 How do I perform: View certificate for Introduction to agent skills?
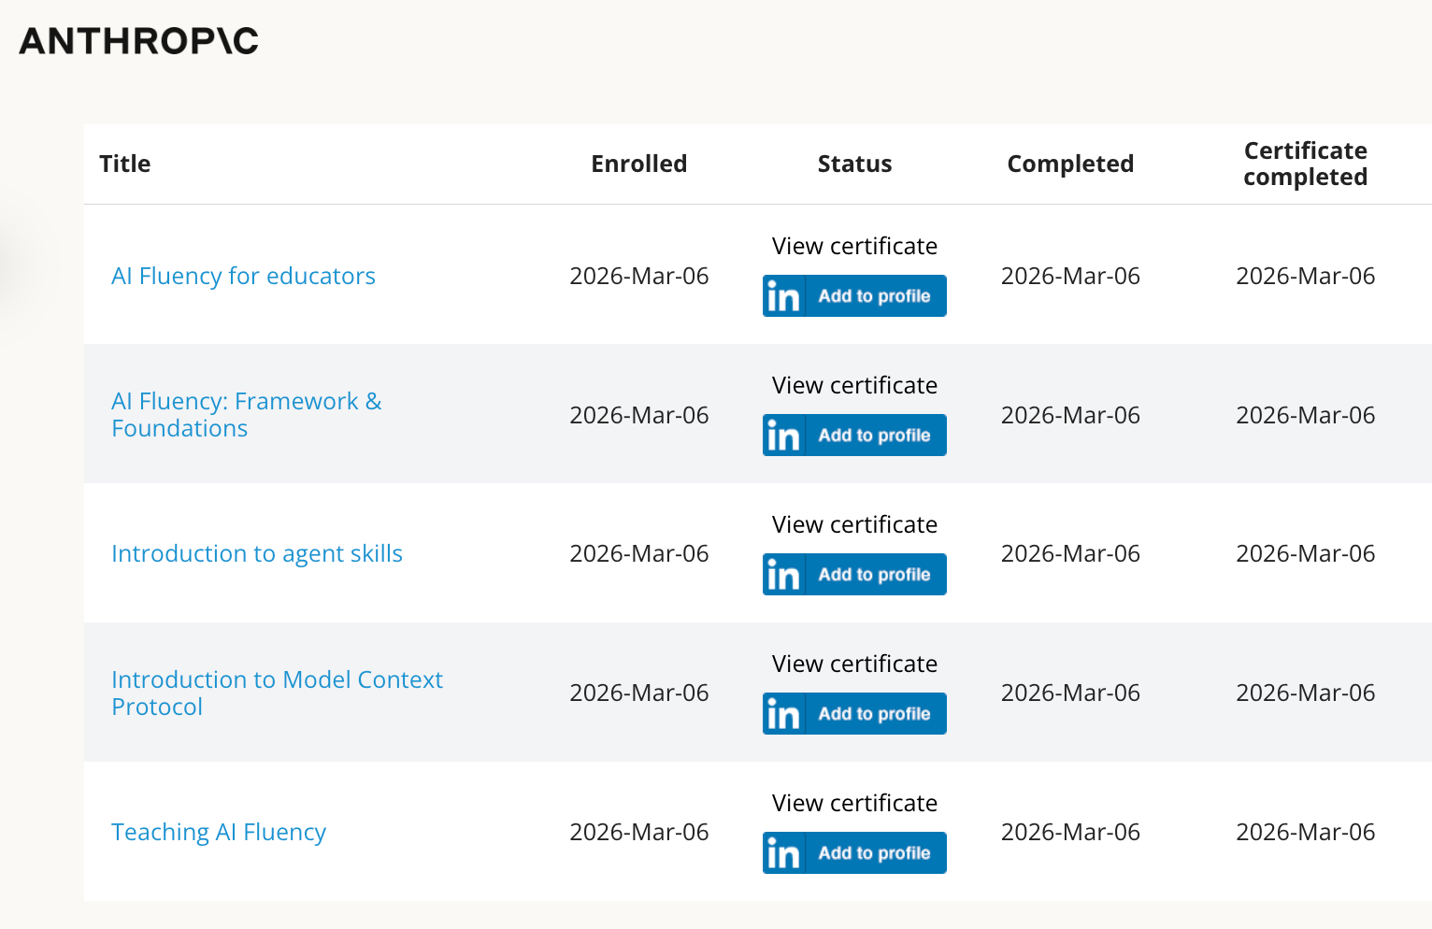click(x=854, y=524)
